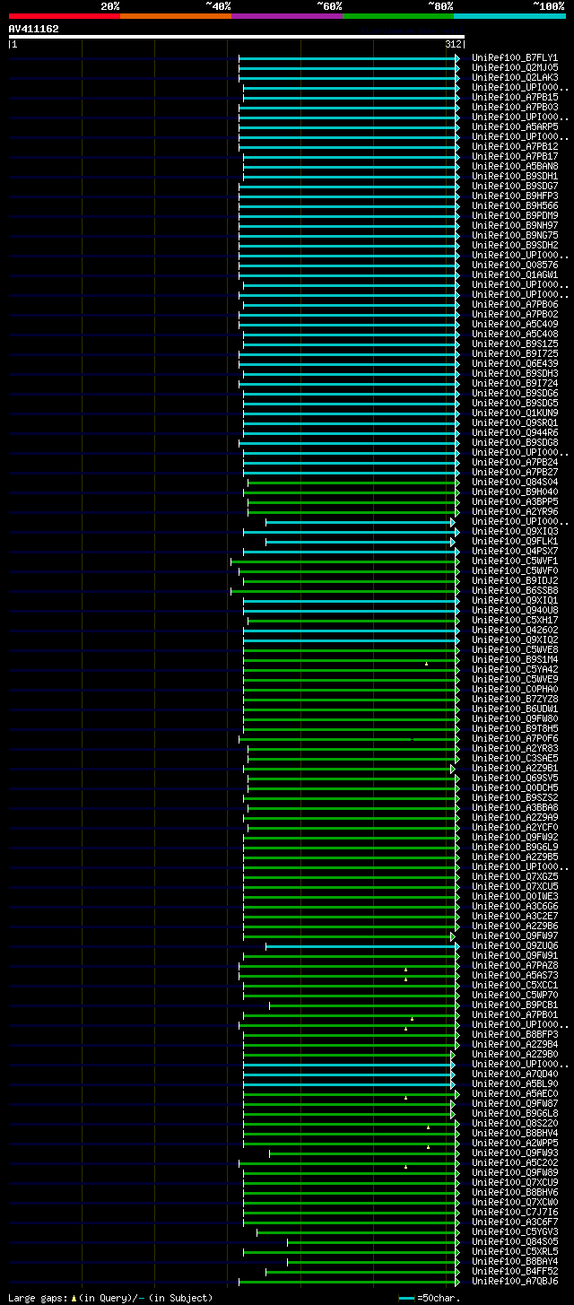Open hit UniRef100_C3SAE5
The image size is (574, 1305).
[515, 759]
